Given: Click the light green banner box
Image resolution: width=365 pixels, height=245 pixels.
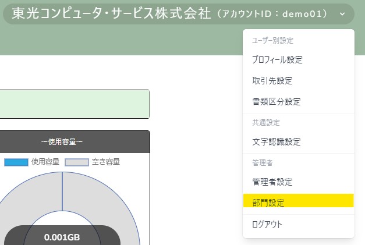Looking at the screenshot, I should tap(74, 104).
